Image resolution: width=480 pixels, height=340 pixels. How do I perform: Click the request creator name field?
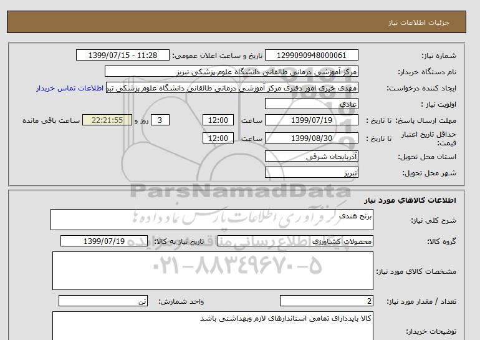point(232,87)
